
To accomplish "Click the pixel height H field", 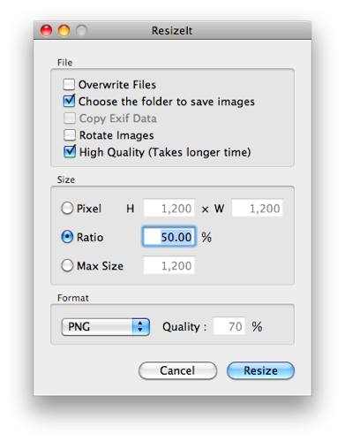I will point(169,208).
